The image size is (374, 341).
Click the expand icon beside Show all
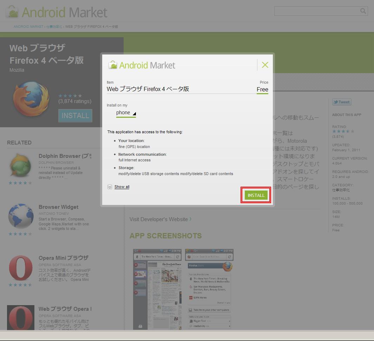pos(110,187)
